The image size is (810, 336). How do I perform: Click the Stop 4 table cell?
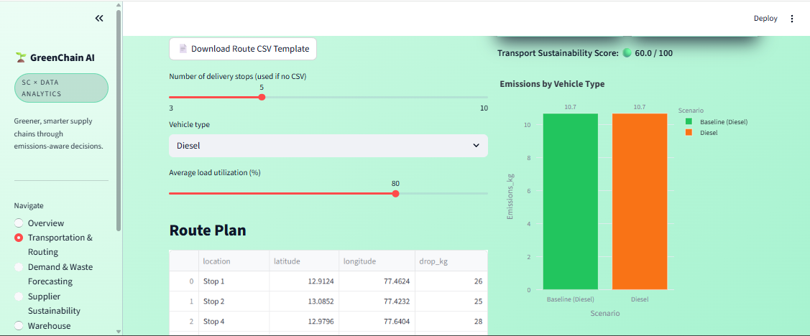234,322
